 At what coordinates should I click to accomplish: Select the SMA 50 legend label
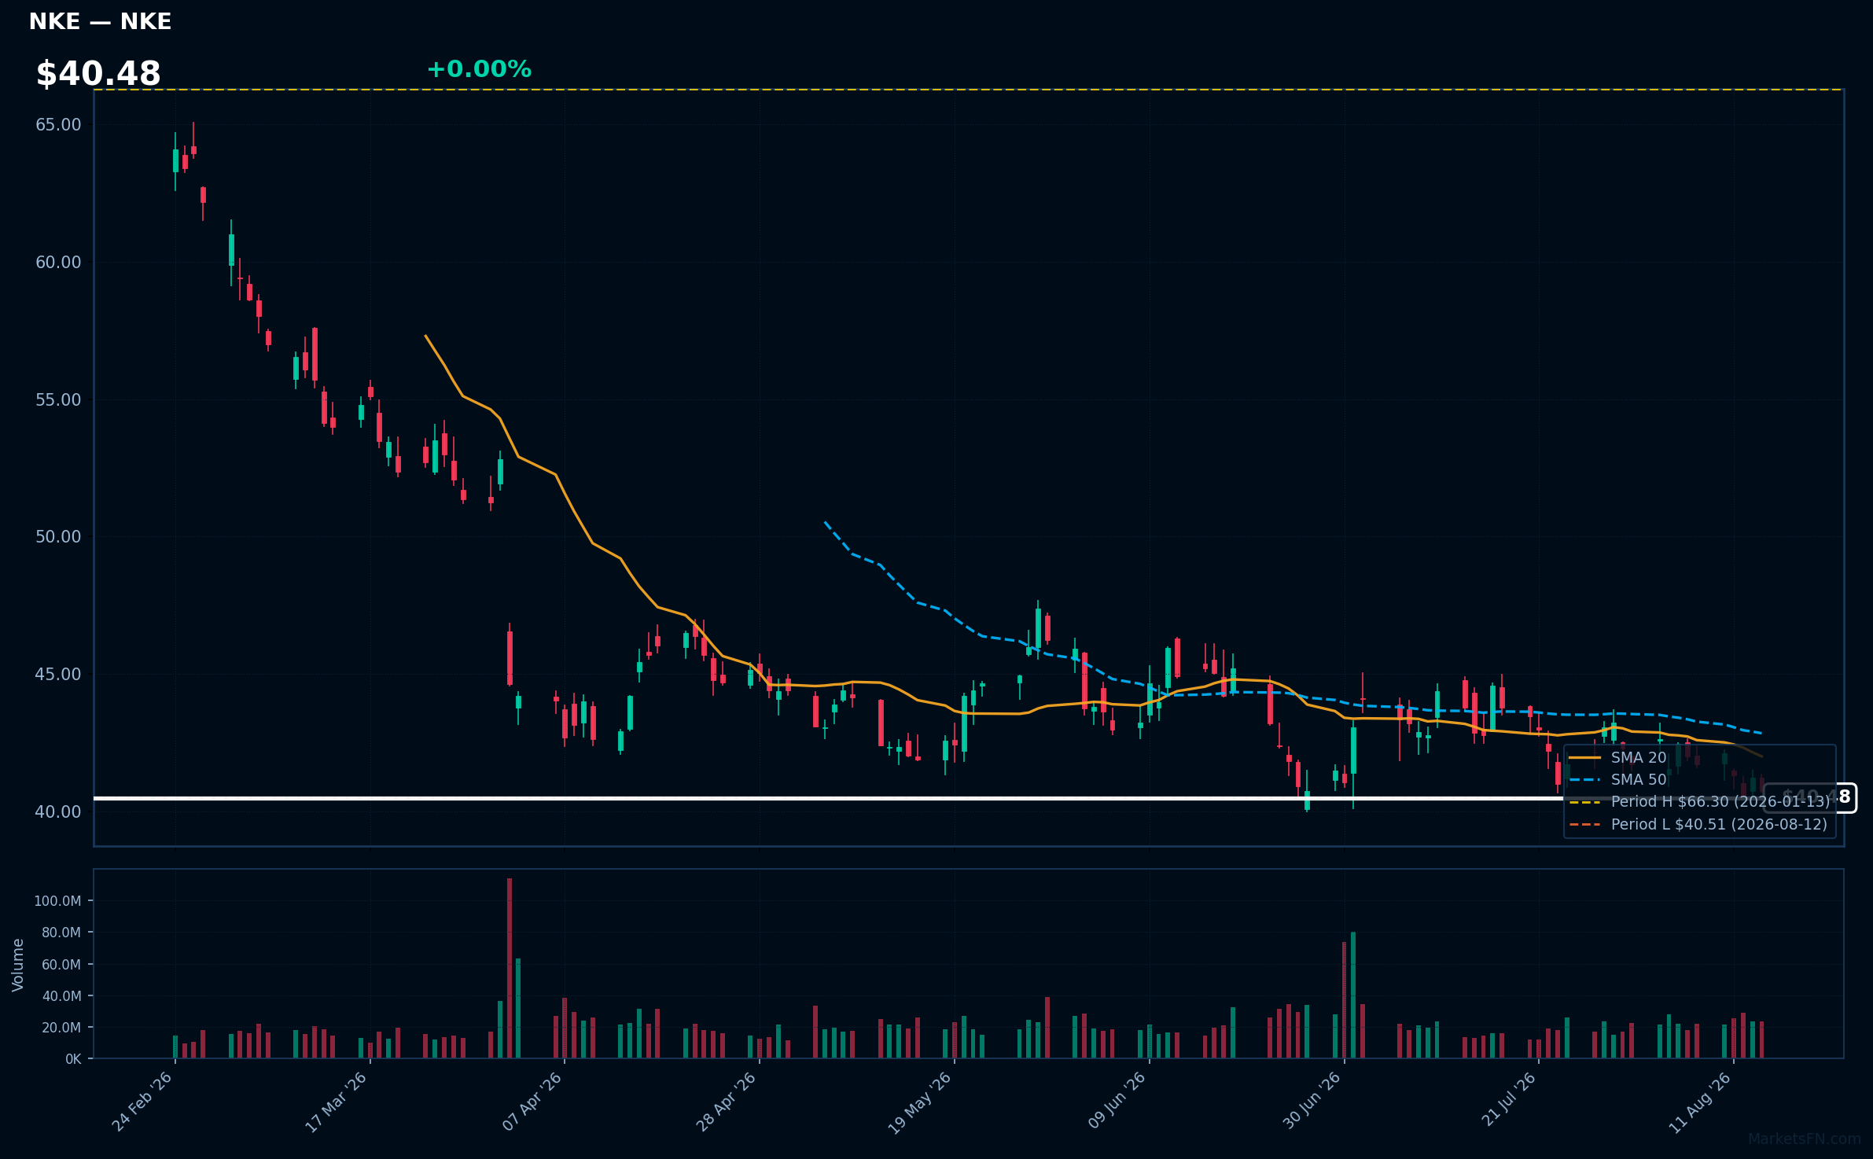pos(1639,780)
